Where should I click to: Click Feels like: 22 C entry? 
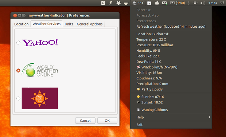pyautogui.click(x=171, y=56)
